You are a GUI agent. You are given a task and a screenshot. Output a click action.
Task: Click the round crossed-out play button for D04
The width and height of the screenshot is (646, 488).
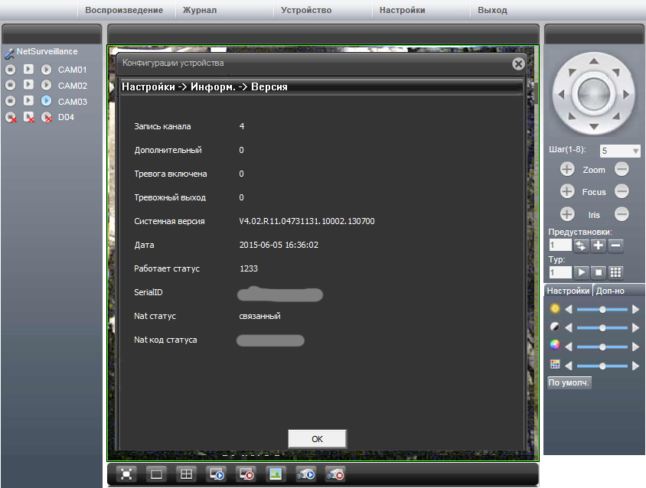pos(47,117)
